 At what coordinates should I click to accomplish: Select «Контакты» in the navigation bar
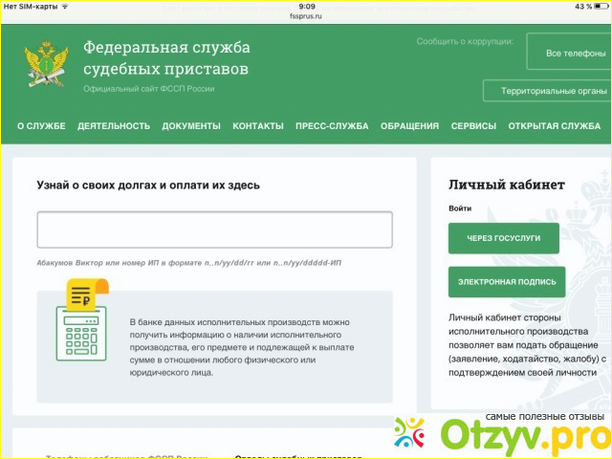[258, 126]
